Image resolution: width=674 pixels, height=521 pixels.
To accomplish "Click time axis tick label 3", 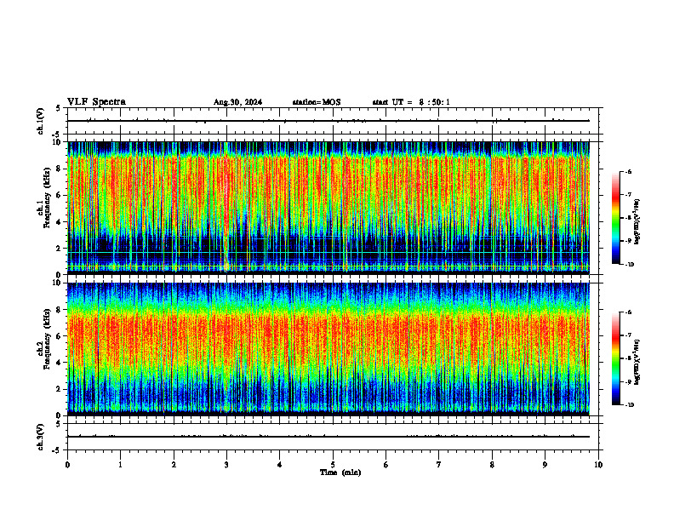I will [x=226, y=465].
